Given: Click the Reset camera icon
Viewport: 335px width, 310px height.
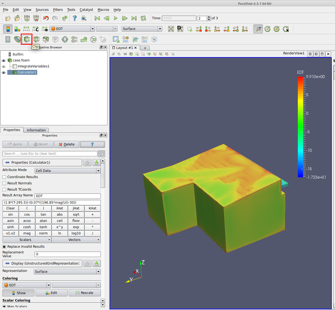Looking at the screenshot, I should (x=171, y=29).
